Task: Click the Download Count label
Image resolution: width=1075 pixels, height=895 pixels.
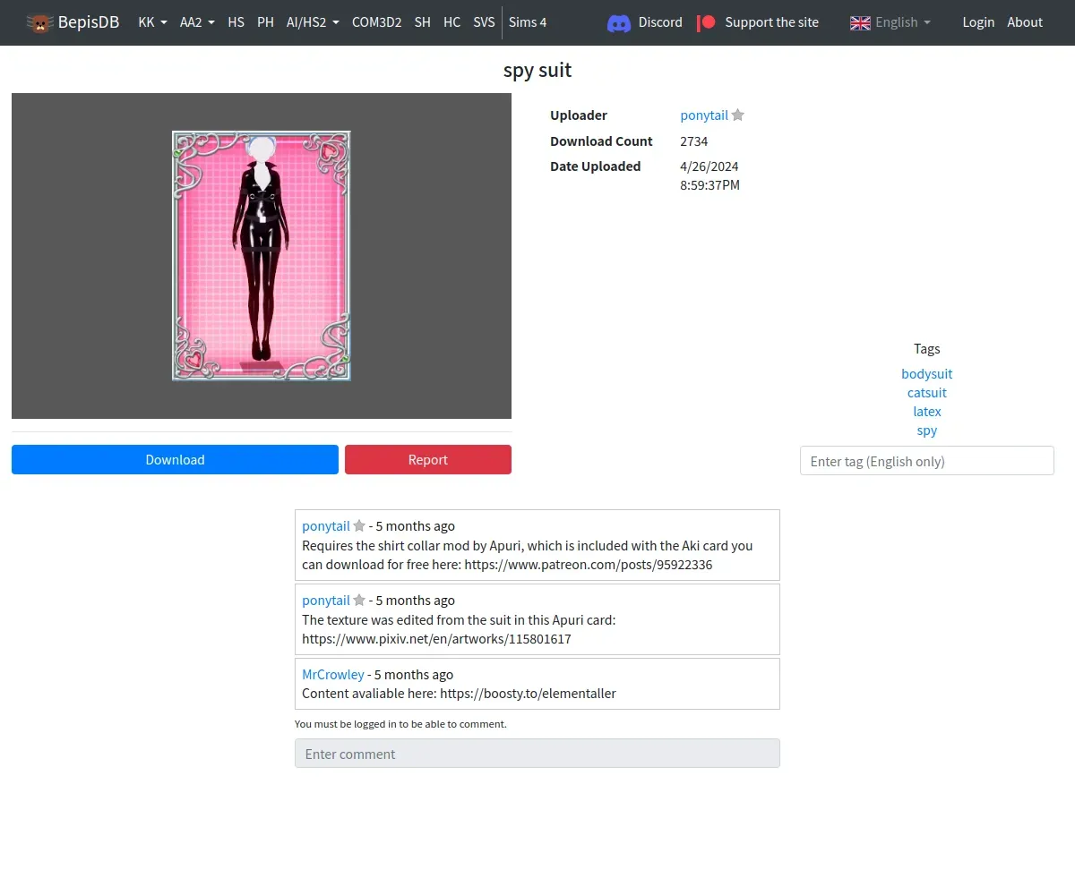Action: click(601, 141)
